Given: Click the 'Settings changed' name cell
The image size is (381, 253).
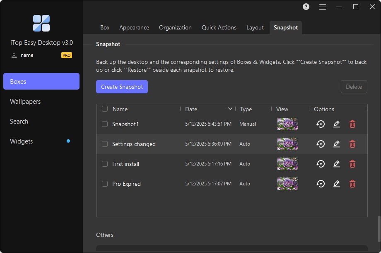Looking at the screenshot, I should (x=134, y=144).
